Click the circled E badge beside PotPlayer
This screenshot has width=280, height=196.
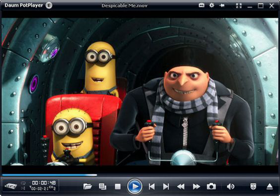49,5
